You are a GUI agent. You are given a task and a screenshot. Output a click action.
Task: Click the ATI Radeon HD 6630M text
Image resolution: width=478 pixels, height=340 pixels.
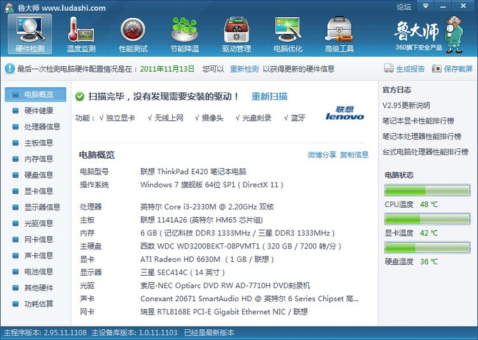coord(207,259)
